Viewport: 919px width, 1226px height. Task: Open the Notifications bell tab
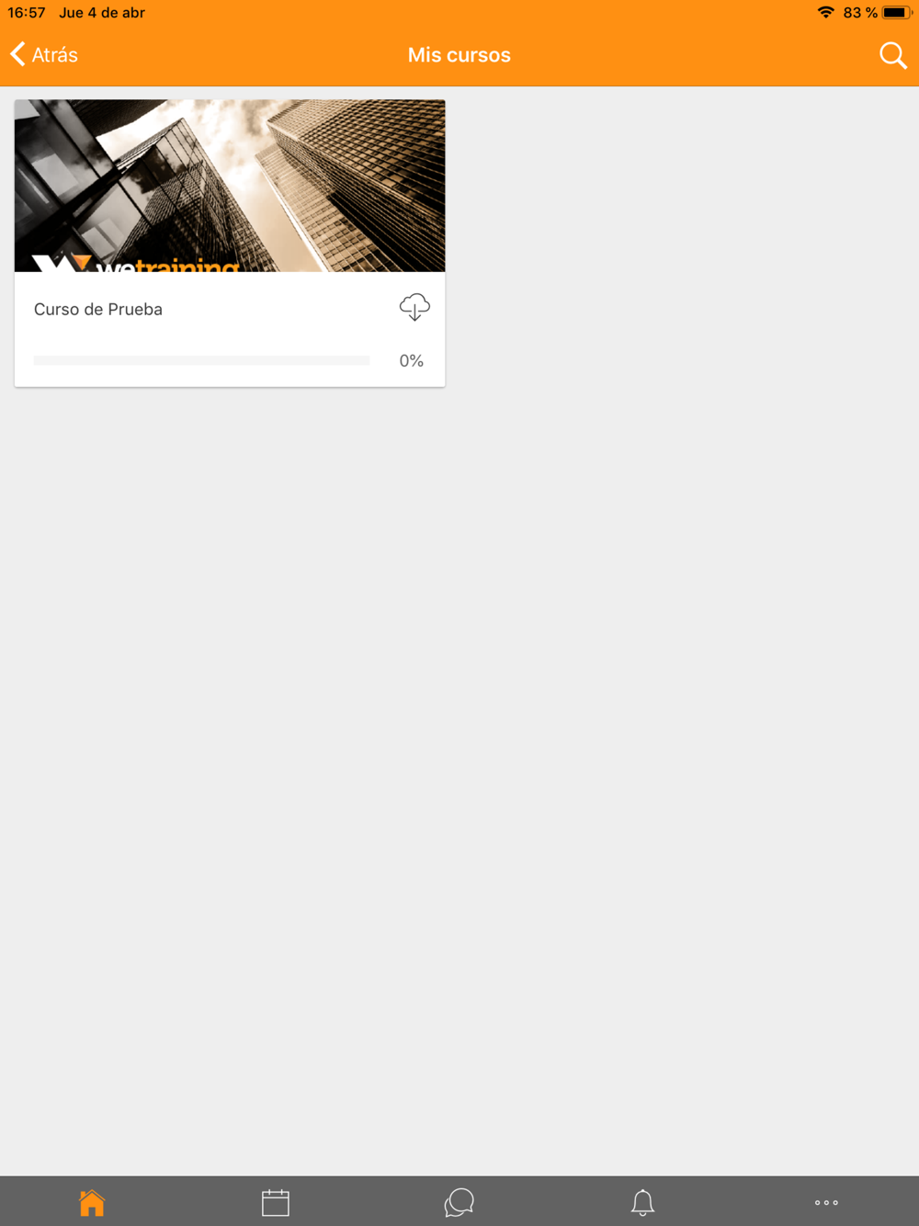(642, 1202)
